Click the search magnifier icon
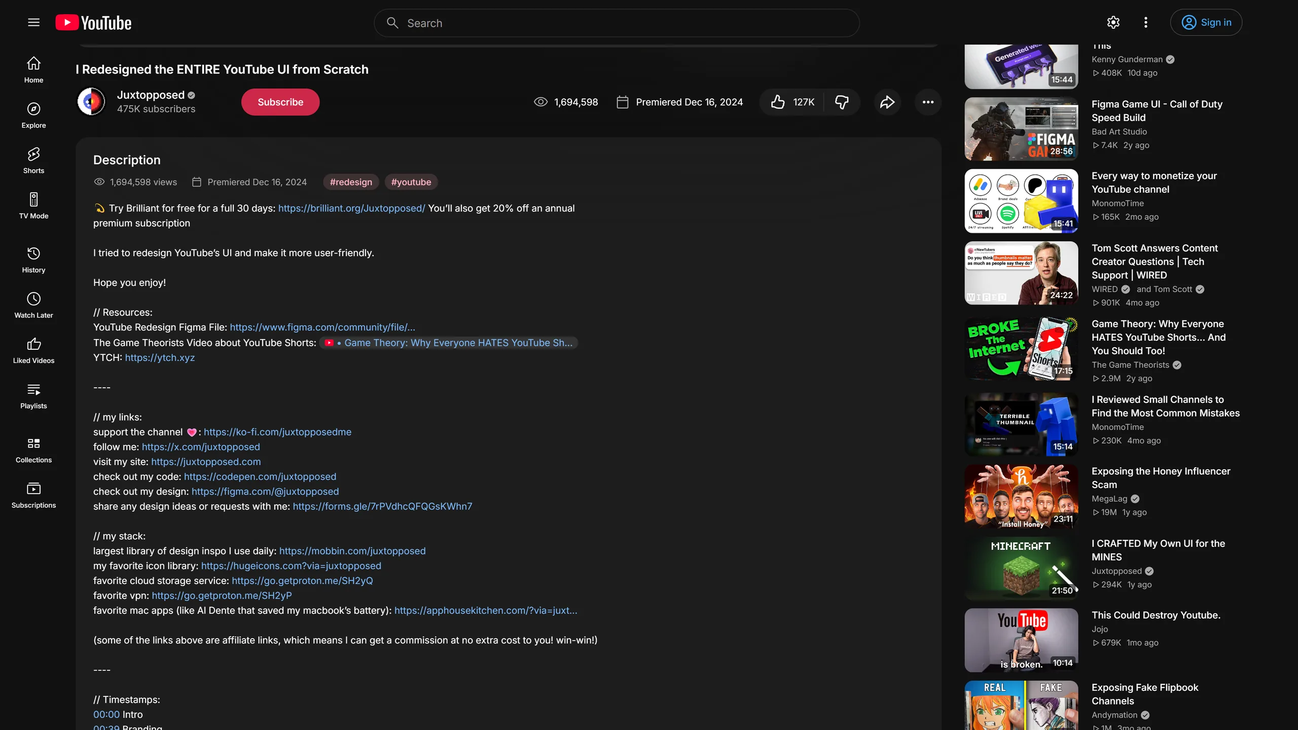The image size is (1298, 730). tap(392, 23)
